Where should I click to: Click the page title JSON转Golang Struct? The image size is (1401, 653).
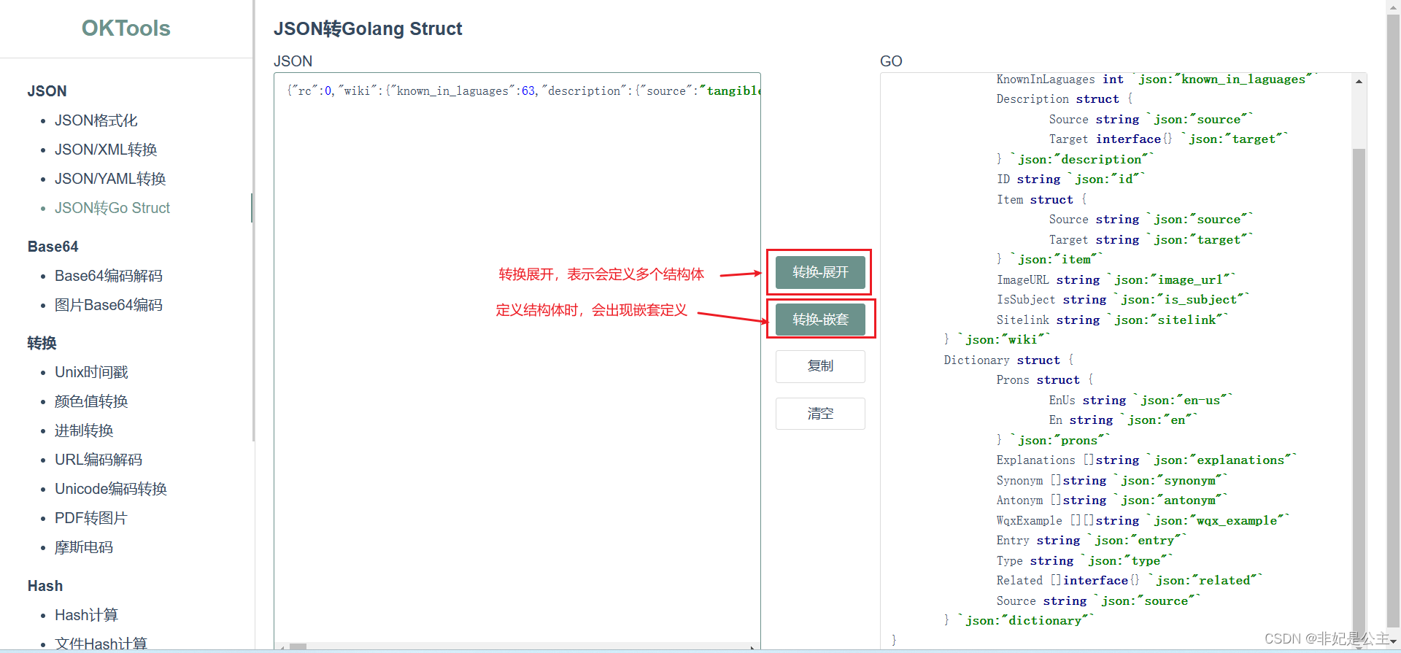(368, 28)
